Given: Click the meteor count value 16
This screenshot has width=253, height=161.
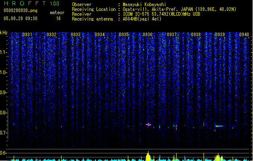Looking at the screenshot, I should [x=58, y=19].
